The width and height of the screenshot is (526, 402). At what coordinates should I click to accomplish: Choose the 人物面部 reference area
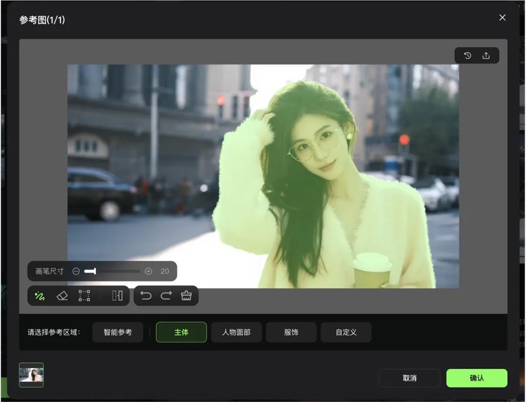click(x=237, y=332)
